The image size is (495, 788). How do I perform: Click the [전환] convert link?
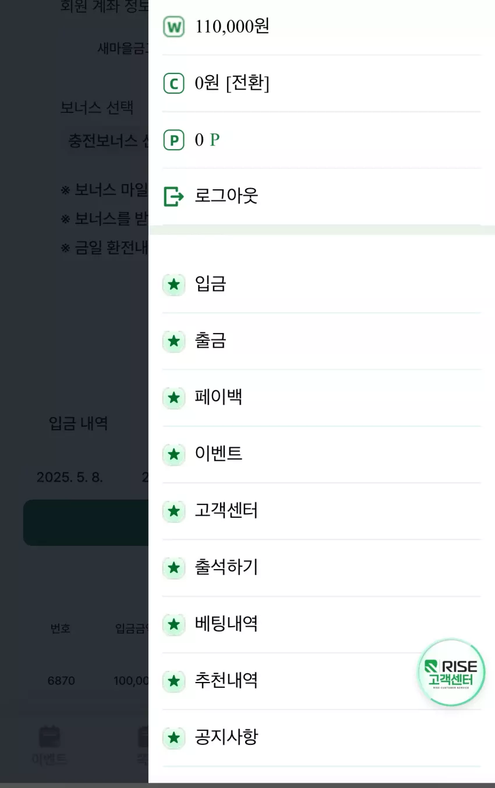coord(248,83)
